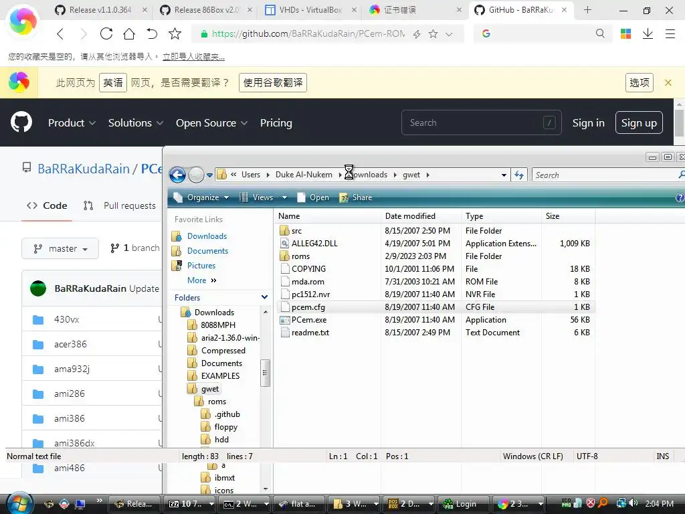Open the browser home page
The height and width of the screenshot is (514, 685).
129,33
